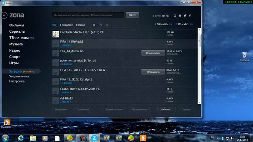Filter downloads by video icon
Viewport: 253px width, 142px height.
[94, 25]
